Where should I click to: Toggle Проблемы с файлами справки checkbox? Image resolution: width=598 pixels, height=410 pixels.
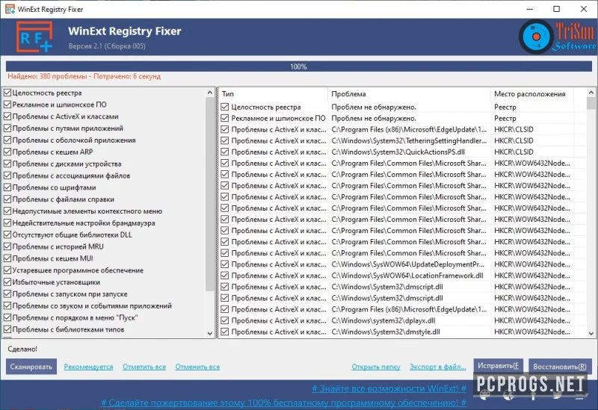[x=7, y=199]
